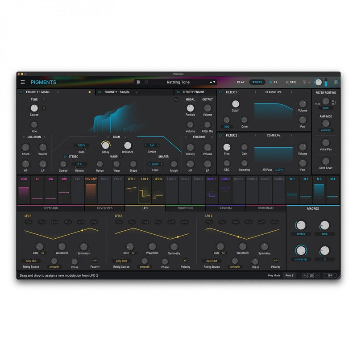Toggle the SEQ section power button
The width and height of the screenshot is (357, 357).
click(287, 82)
